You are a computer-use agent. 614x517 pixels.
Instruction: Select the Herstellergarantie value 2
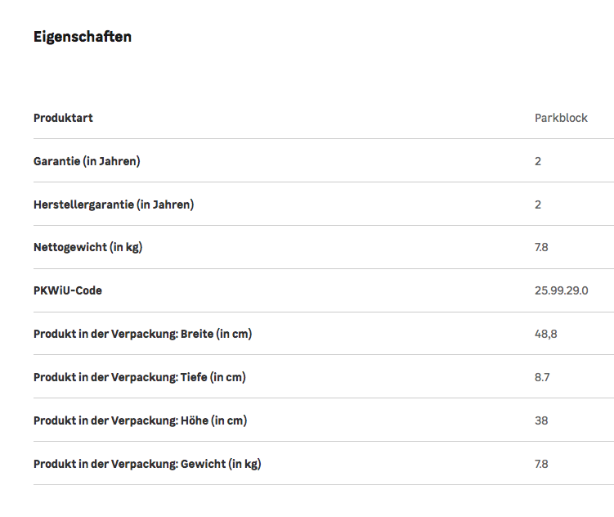(538, 205)
